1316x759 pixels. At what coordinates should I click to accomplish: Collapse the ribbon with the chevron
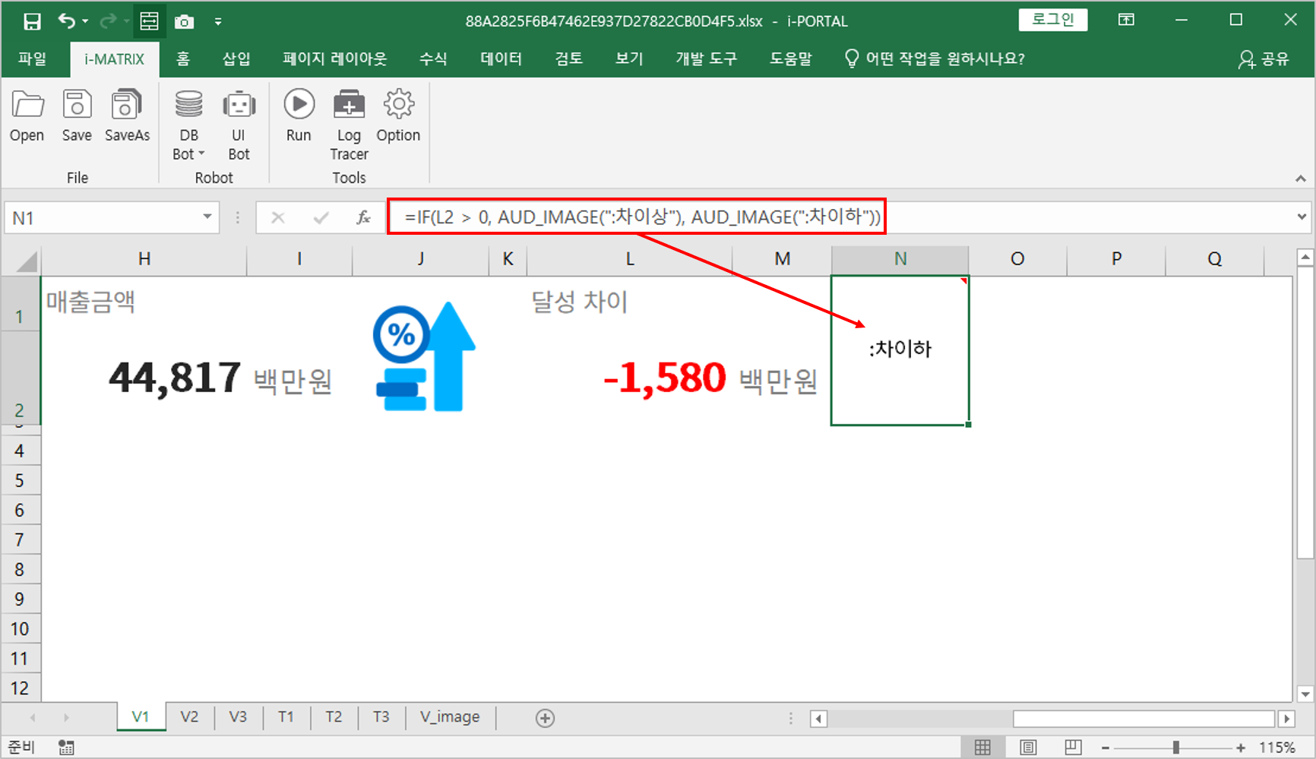tap(1301, 179)
